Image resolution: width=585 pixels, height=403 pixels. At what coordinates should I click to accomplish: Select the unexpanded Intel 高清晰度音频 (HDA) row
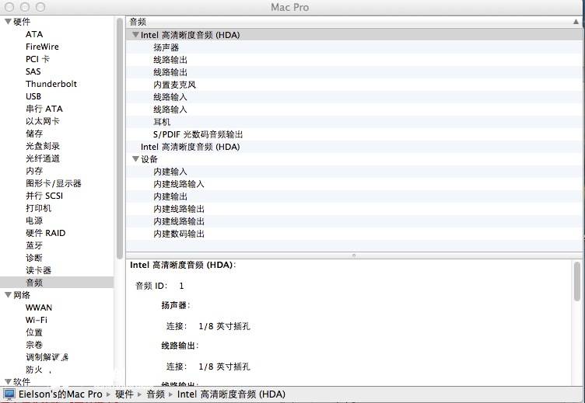pos(354,147)
